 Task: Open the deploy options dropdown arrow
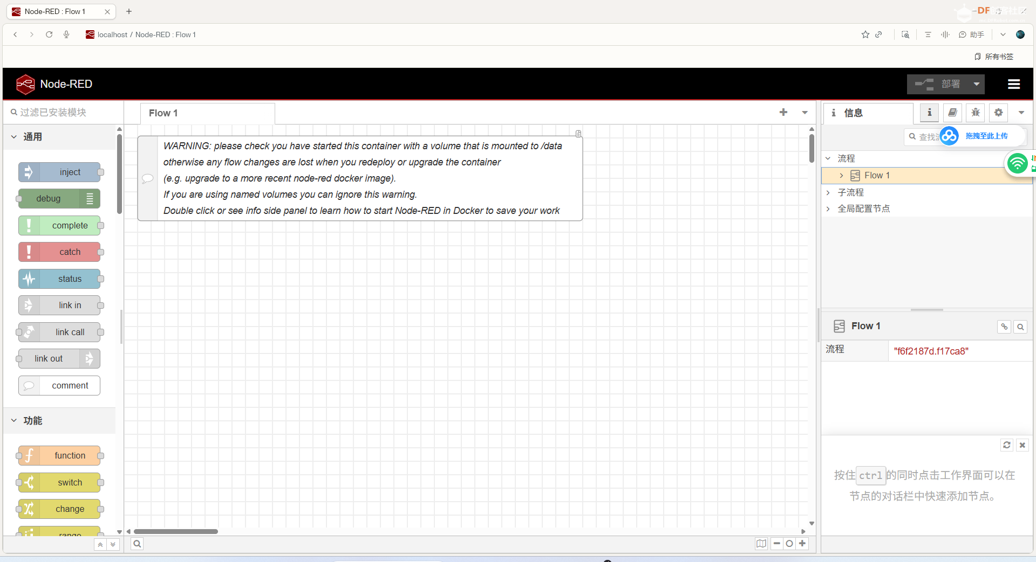(x=977, y=84)
